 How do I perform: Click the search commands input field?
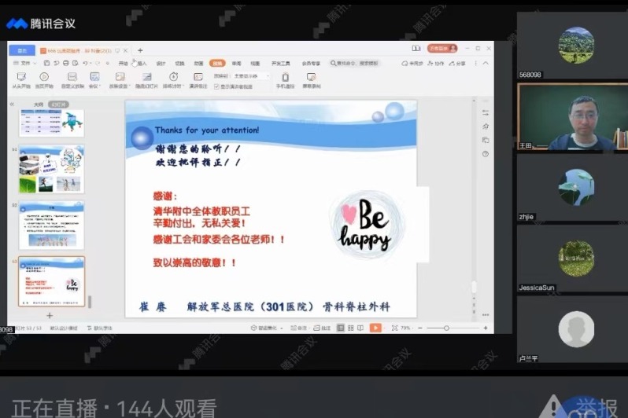[x=354, y=63]
